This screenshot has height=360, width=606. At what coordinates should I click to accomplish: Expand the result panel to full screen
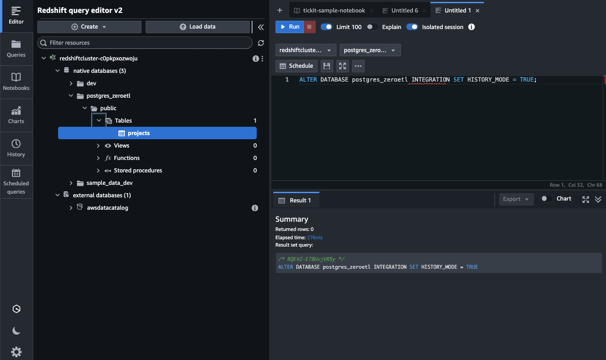click(586, 200)
